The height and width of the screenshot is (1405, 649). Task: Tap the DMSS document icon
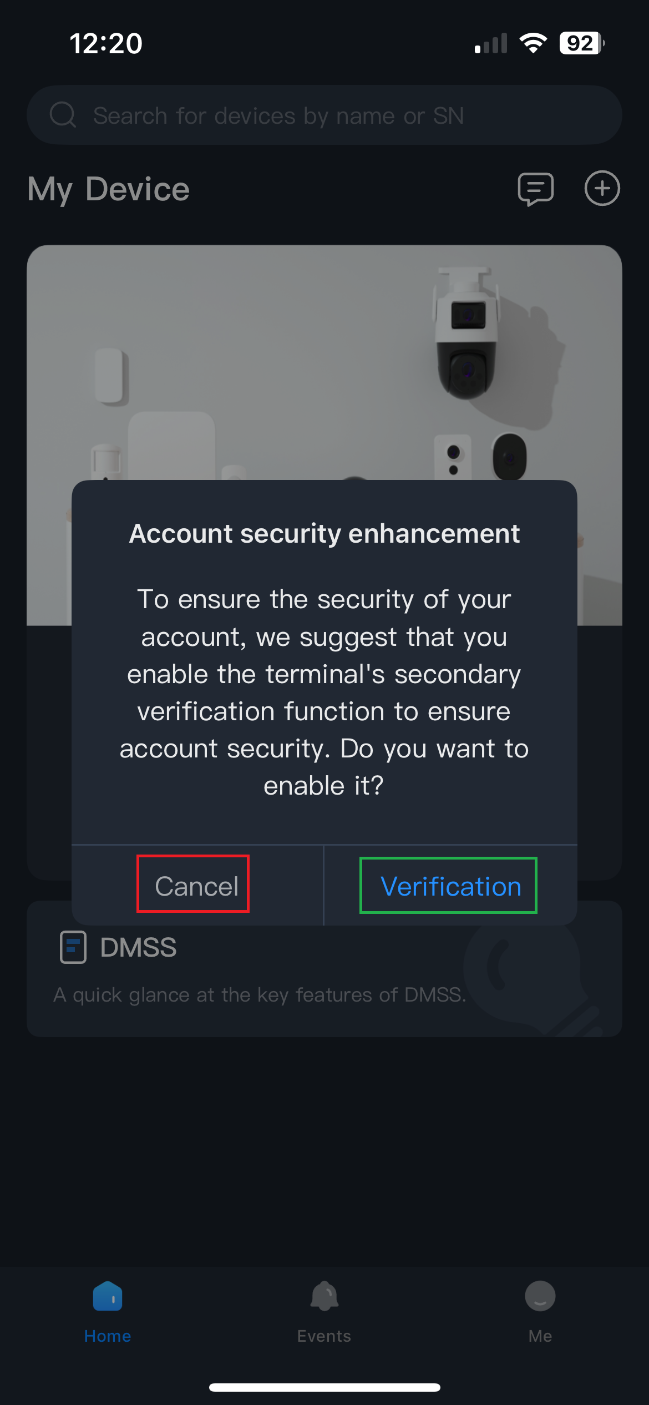click(73, 947)
